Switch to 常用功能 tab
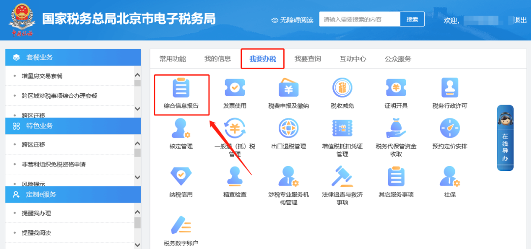The width and height of the screenshot is (531, 249). (x=173, y=59)
